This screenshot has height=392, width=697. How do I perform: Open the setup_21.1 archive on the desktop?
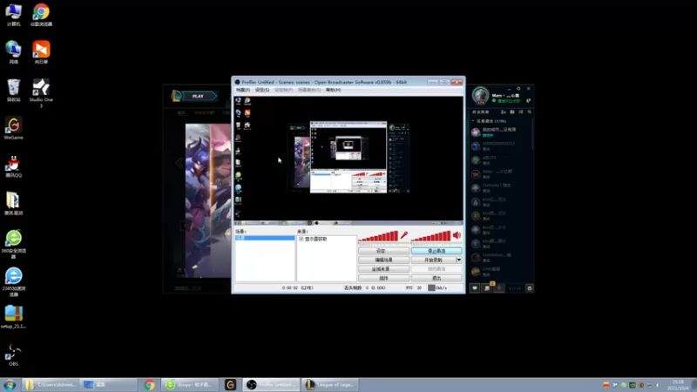pyautogui.click(x=13, y=317)
